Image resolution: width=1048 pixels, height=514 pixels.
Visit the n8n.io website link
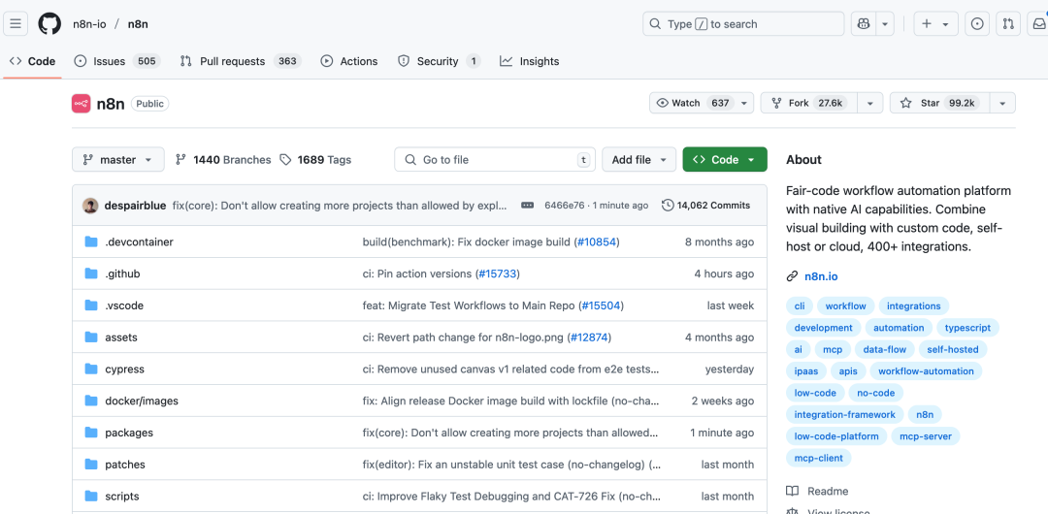click(821, 276)
